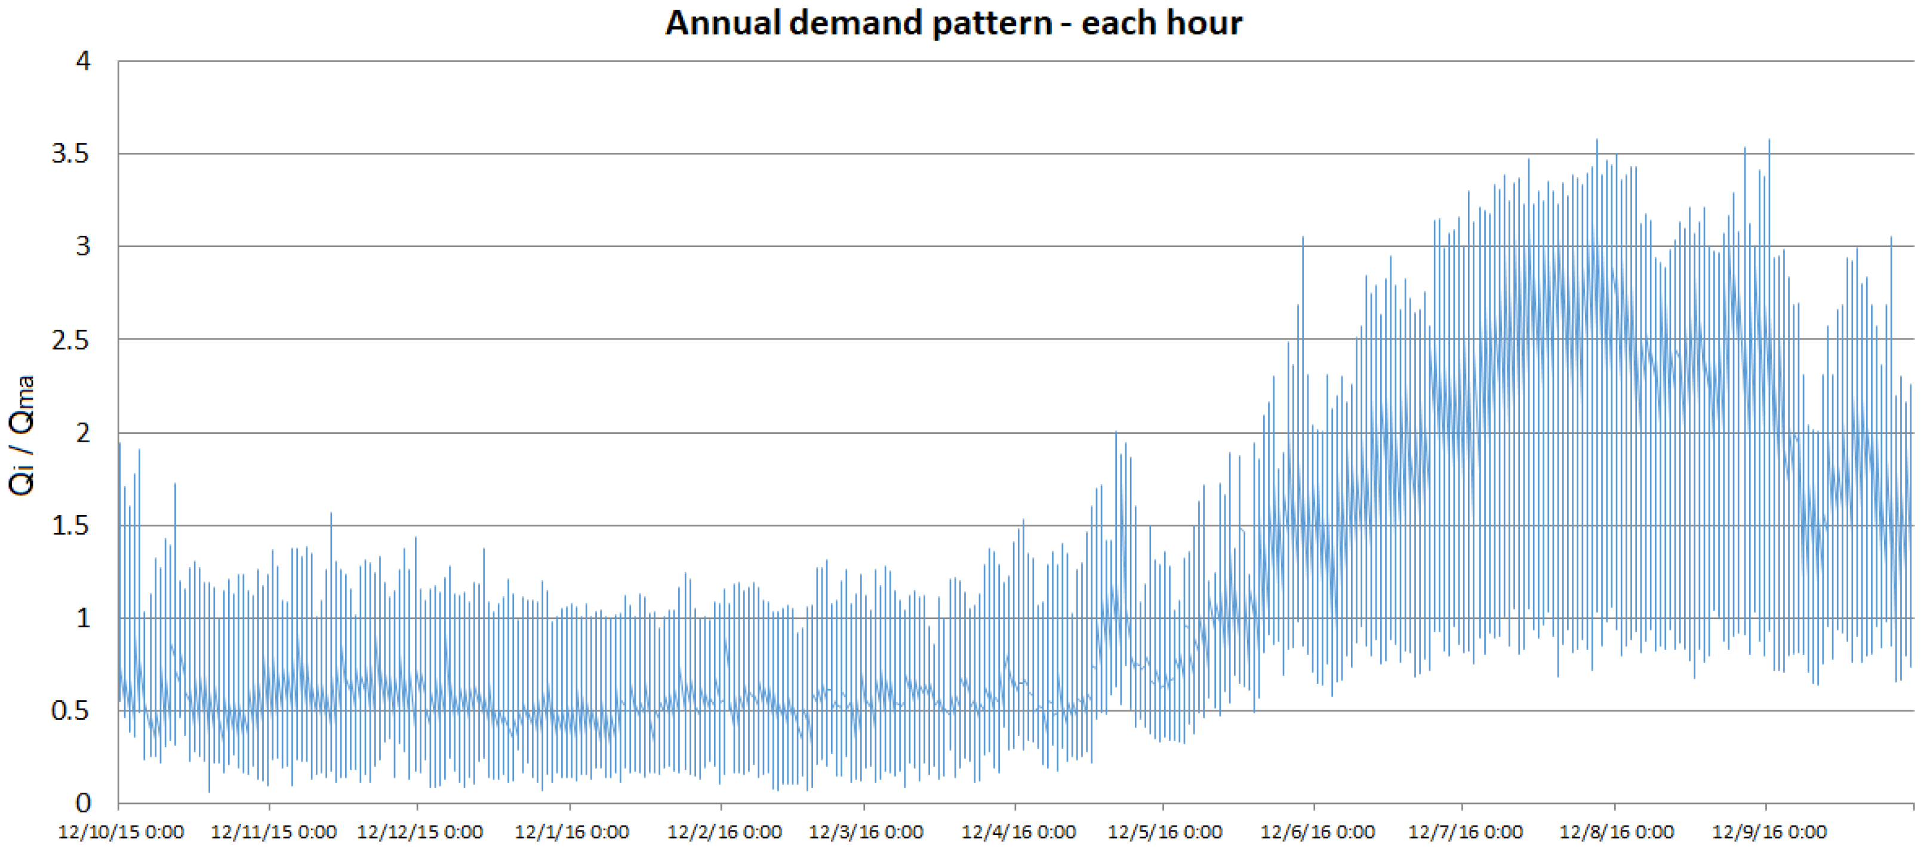The width and height of the screenshot is (1930, 847).
Task: Click the x-axis label 12/11/15 0:00
Action: 273,832
